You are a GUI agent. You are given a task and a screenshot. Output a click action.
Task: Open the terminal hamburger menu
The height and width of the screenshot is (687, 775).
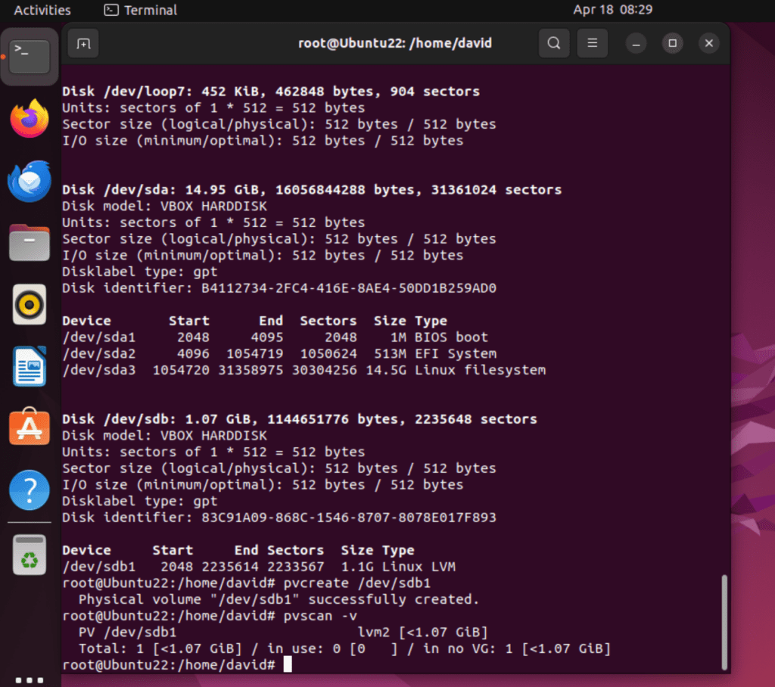click(x=593, y=43)
